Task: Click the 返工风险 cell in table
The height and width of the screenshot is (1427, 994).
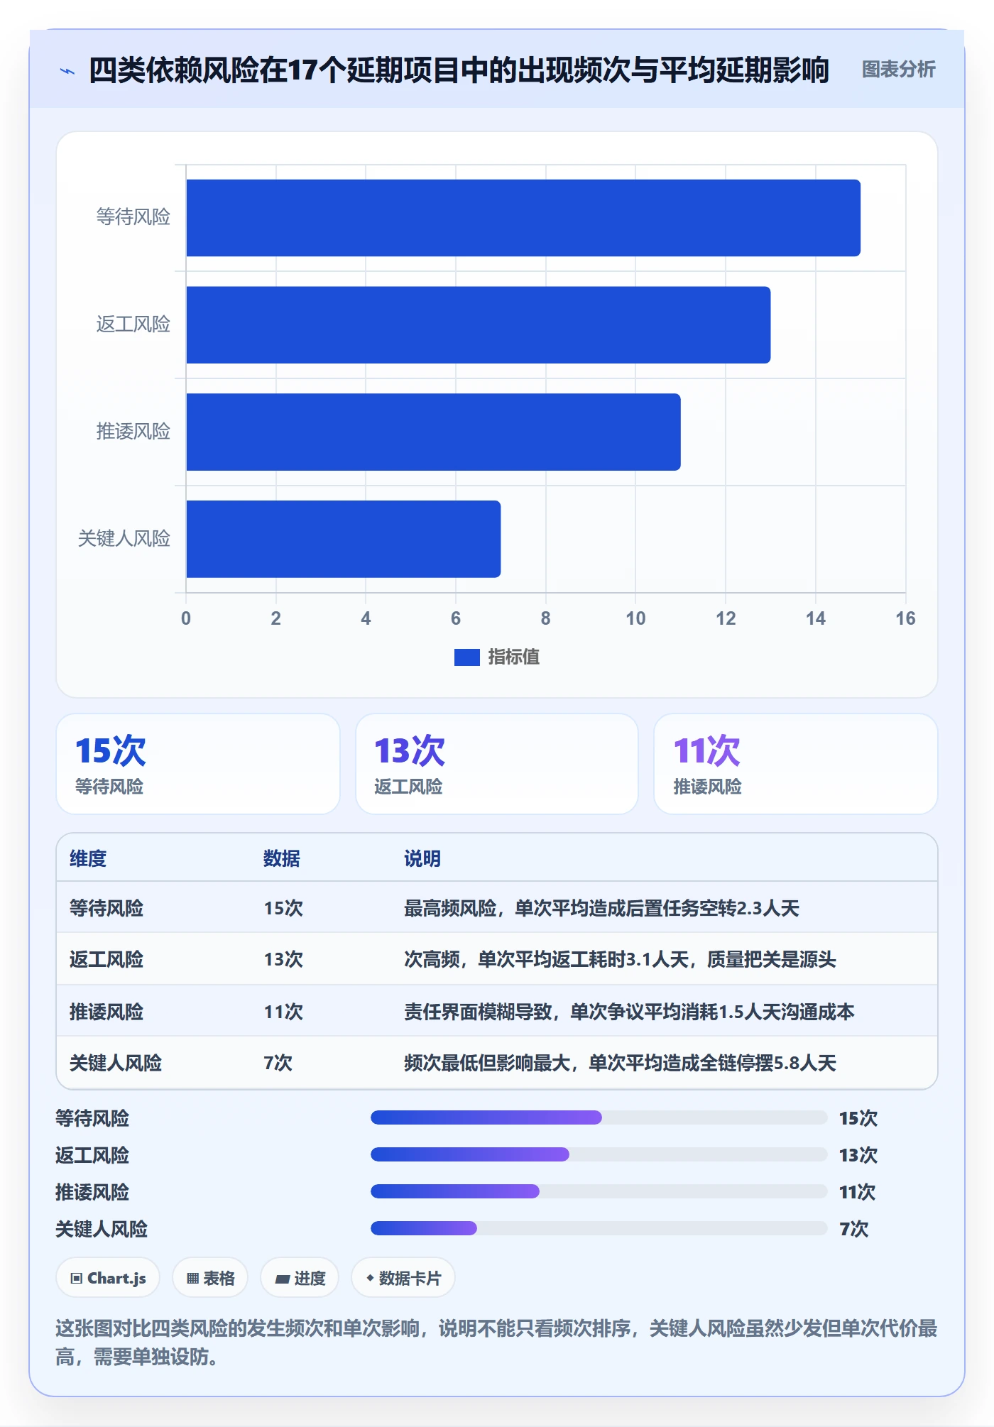Action: click(x=106, y=959)
